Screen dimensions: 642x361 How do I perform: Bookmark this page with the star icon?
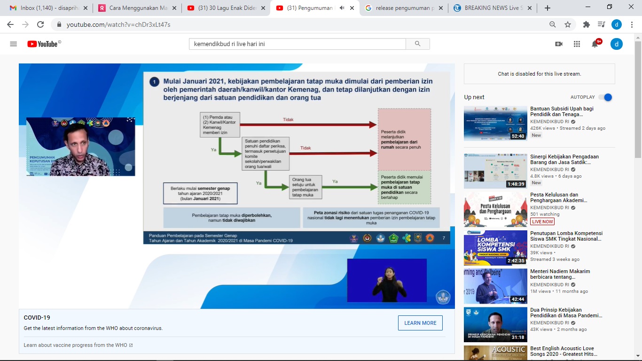click(568, 24)
